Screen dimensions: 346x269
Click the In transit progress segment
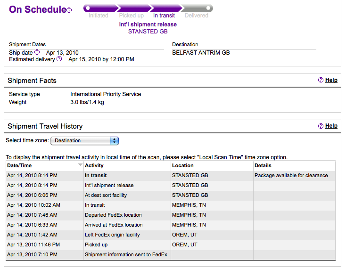click(x=164, y=8)
